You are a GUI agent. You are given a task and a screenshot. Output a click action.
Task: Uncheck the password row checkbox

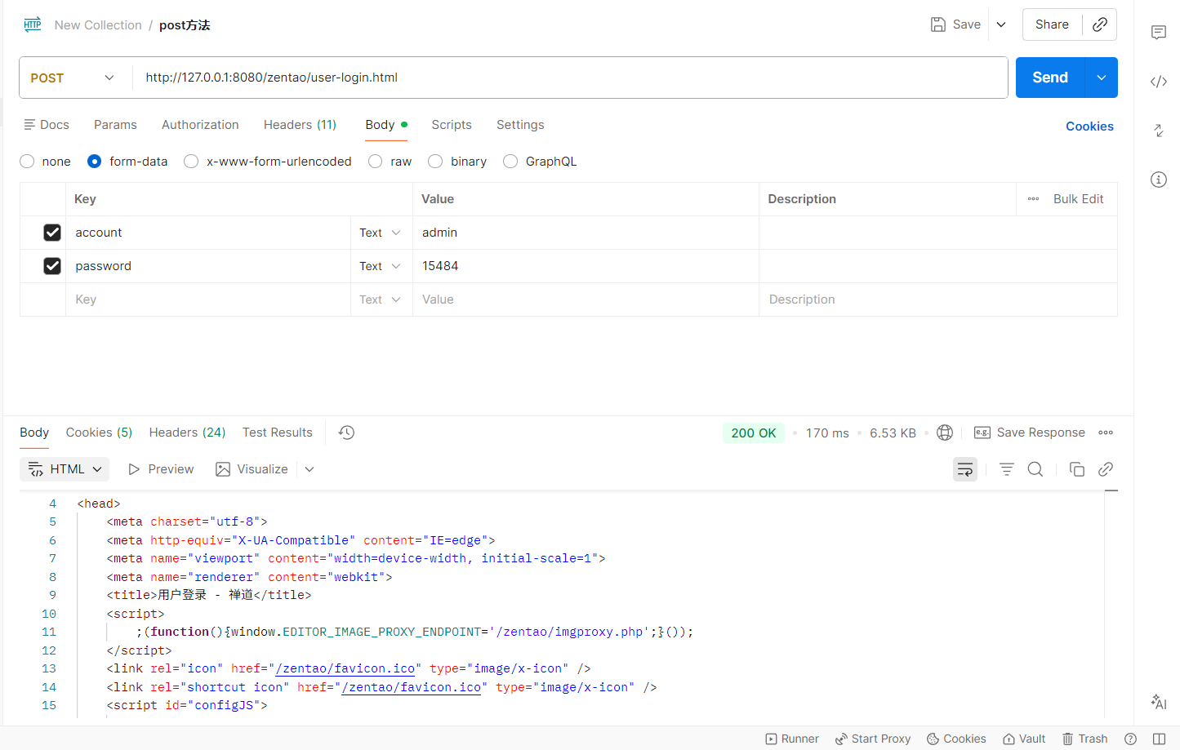[x=52, y=266]
